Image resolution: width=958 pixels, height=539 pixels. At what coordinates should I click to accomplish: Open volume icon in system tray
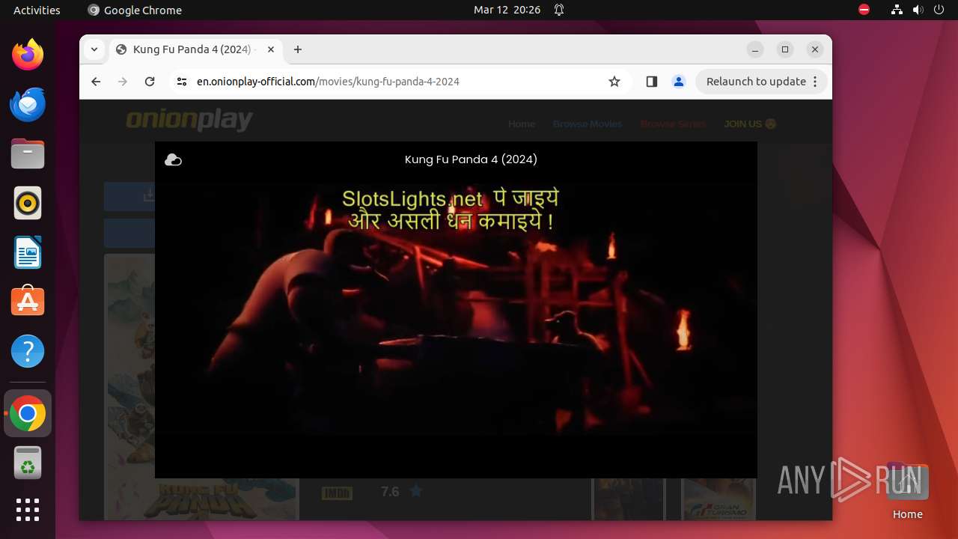(x=918, y=10)
